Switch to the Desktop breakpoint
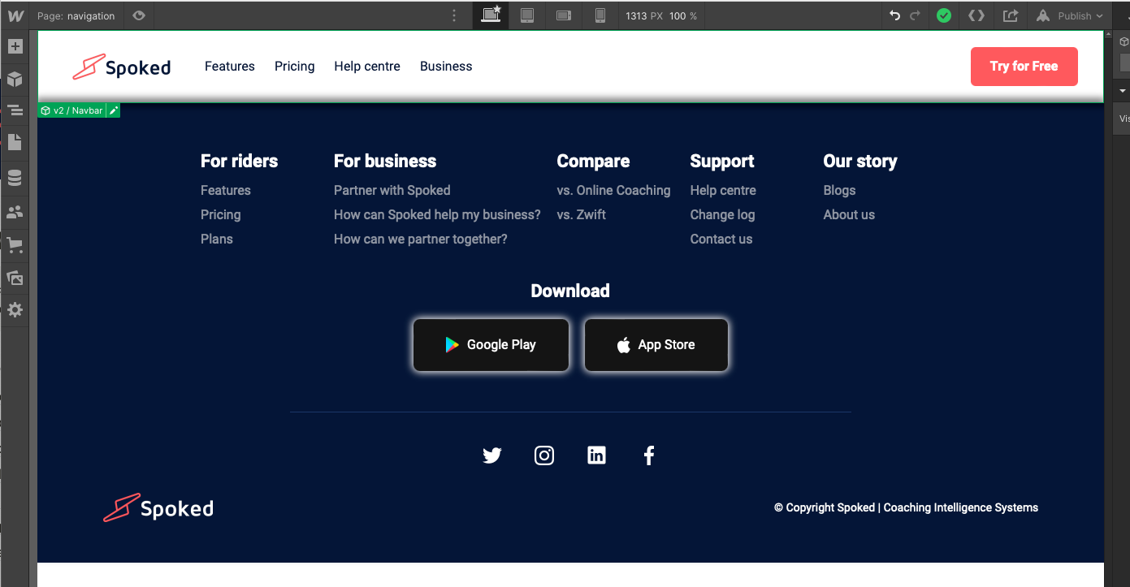Viewport: 1130px width, 587px height. coord(491,15)
